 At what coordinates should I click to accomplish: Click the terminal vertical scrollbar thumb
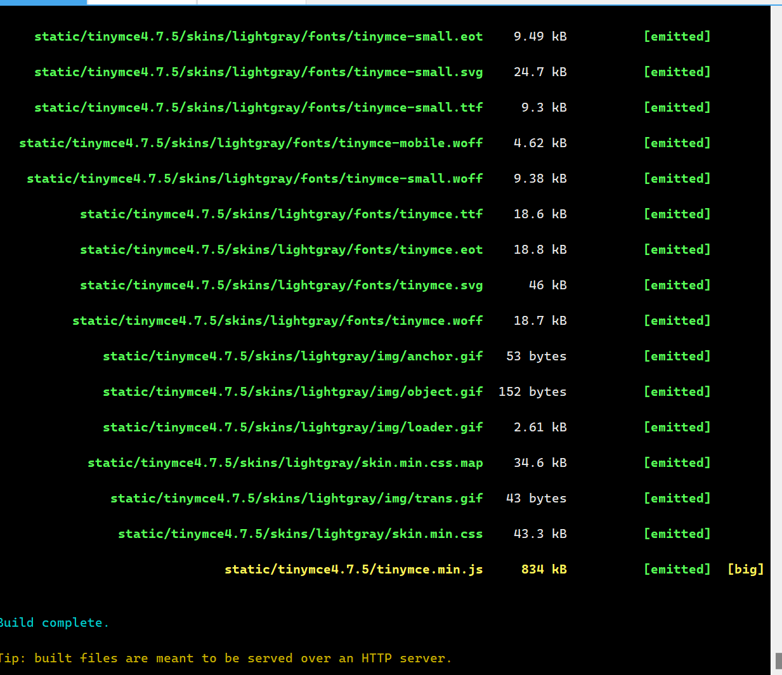click(779, 661)
